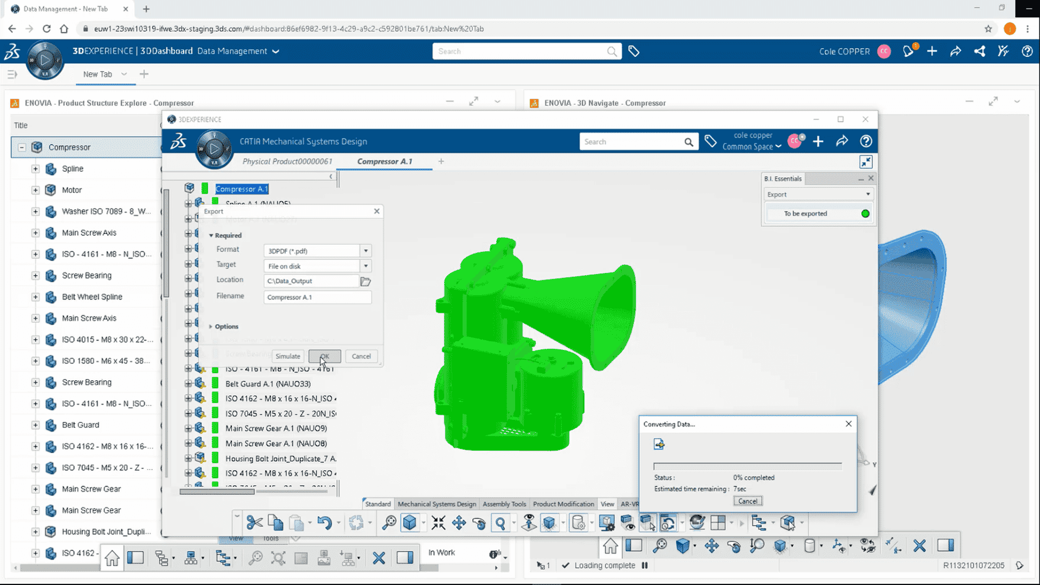Image resolution: width=1040 pixels, height=585 pixels.
Task: Click the Undo arrow icon
Action: click(x=324, y=523)
